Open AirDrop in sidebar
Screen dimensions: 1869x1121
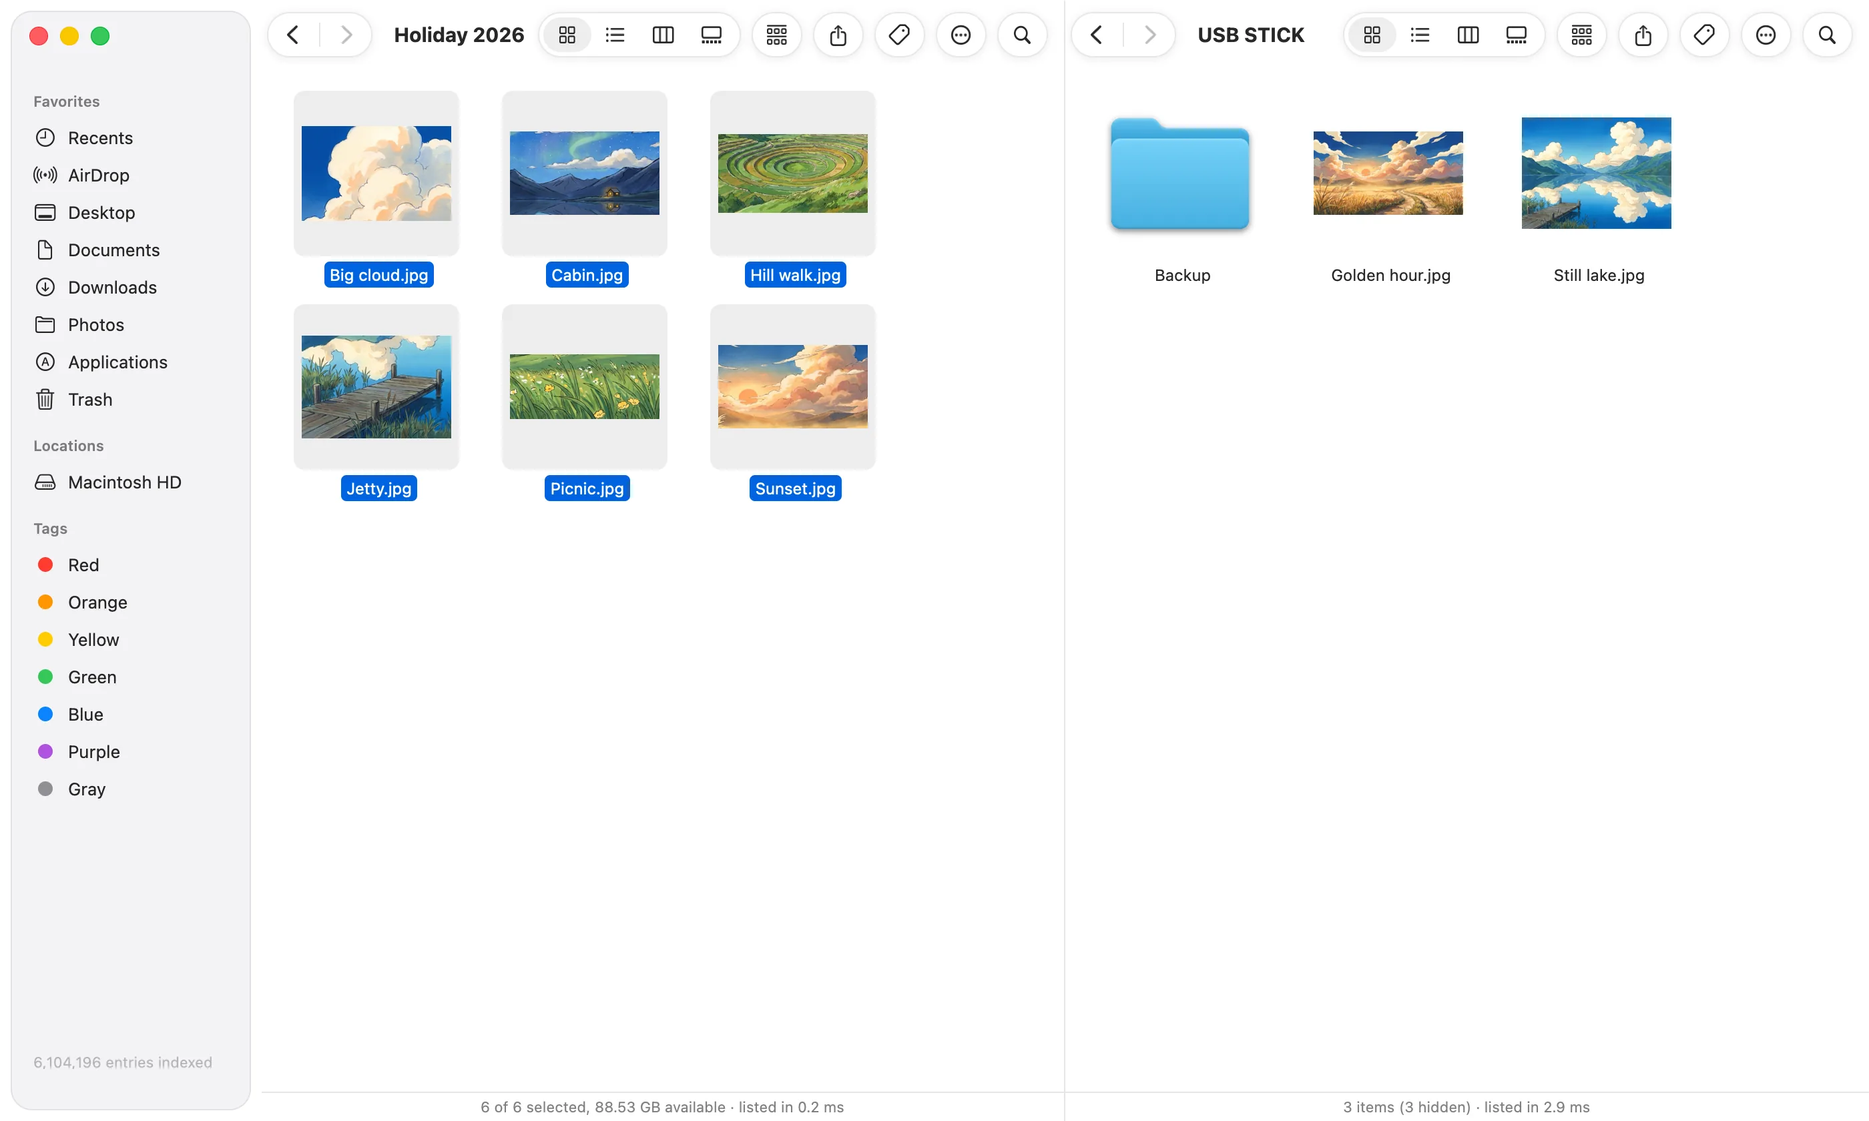click(130, 175)
